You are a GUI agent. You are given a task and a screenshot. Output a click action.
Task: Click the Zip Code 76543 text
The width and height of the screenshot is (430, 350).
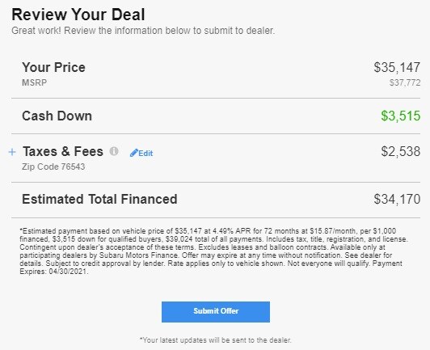pyautogui.click(x=53, y=167)
